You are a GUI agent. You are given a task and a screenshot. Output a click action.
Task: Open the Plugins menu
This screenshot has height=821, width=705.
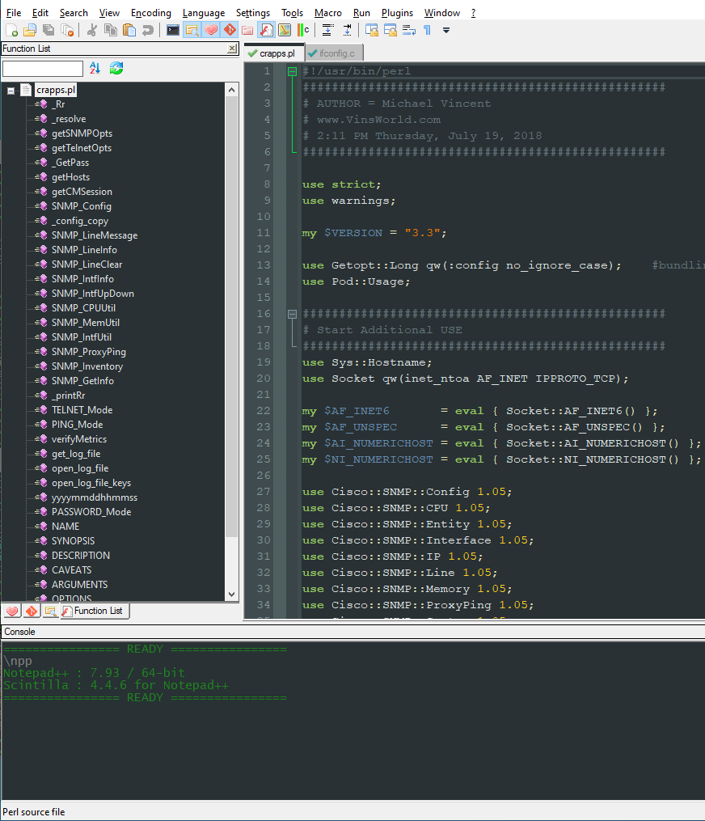[x=397, y=13]
